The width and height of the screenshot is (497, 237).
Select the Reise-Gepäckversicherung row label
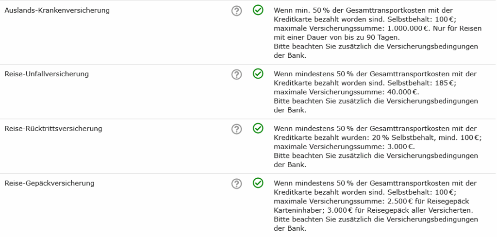tap(50, 183)
